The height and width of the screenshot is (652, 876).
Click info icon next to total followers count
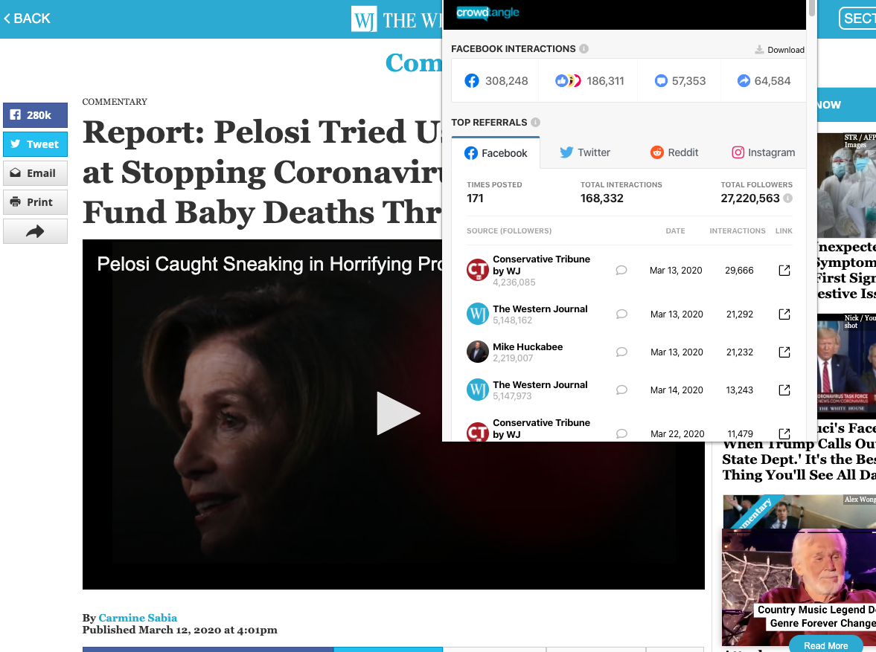tap(788, 198)
